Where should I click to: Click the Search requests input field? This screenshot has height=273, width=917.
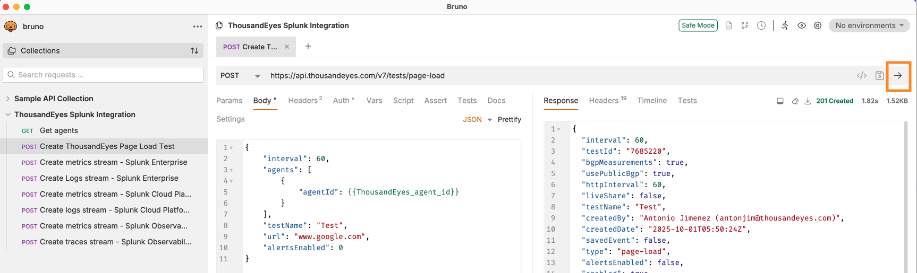[104, 75]
